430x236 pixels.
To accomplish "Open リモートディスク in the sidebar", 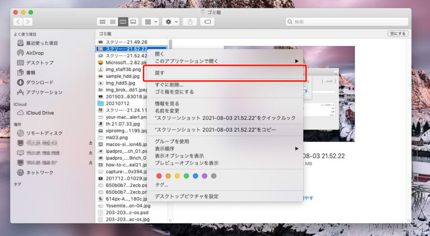I will 40,133.
